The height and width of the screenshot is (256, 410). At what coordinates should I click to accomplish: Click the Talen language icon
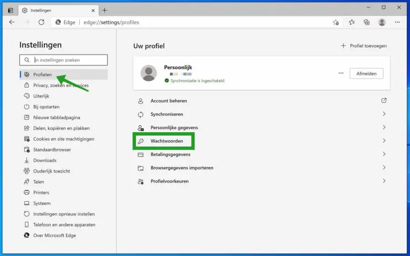27,182
